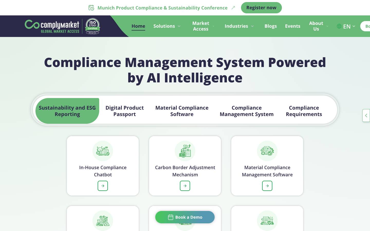Select Sustainability and ESG Reporting tab

tap(67, 111)
